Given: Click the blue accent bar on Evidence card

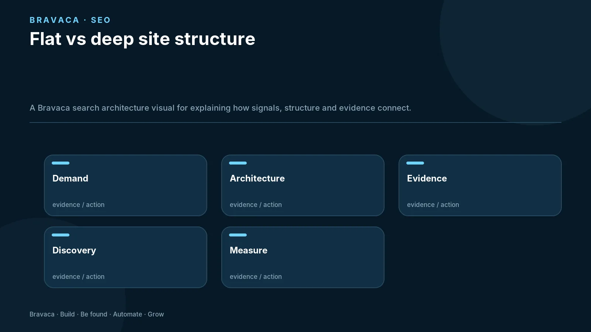Looking at the screenshot, I should coord(415,163).
